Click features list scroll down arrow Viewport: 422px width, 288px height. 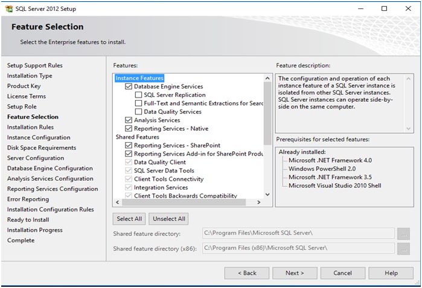click(267, 195)
